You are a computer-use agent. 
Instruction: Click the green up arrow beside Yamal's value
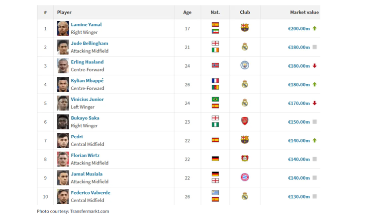coord(315,28)
